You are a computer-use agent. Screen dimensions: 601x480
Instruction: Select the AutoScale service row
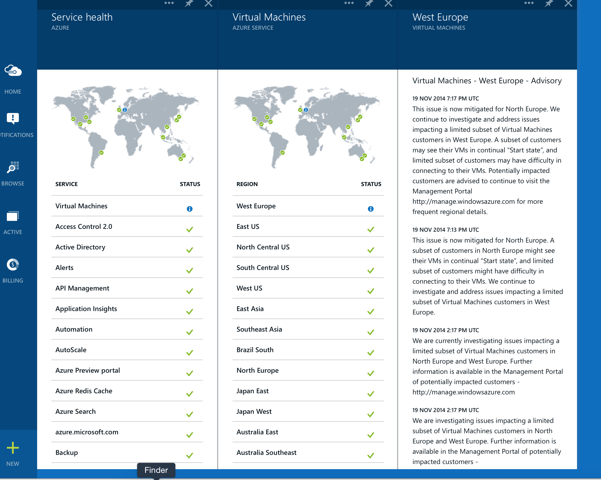tap(127, 350)
